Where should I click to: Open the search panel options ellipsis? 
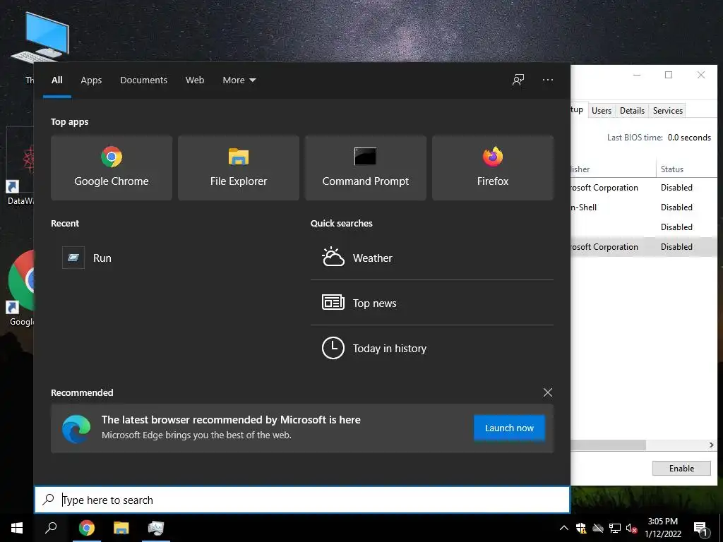tap(548, 80)
